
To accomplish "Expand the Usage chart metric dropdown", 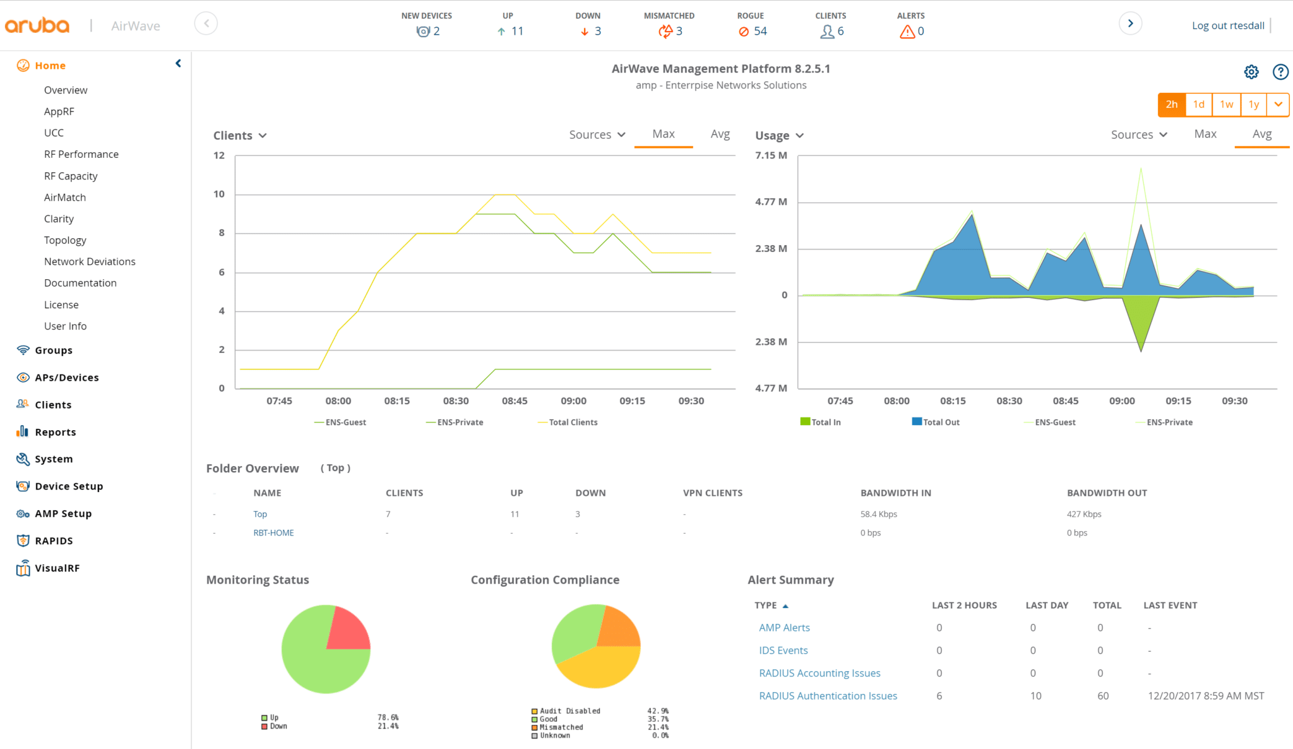I will click(779, 135).
